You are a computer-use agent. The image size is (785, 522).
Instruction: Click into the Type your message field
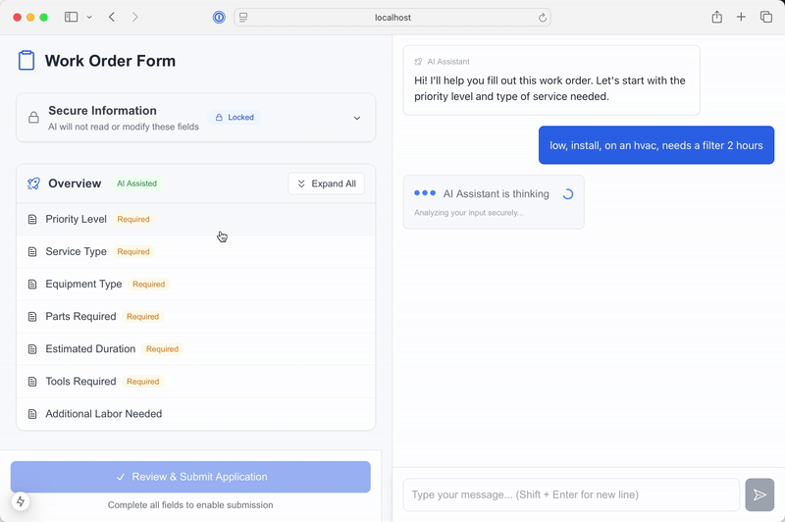tap(570, 496)
